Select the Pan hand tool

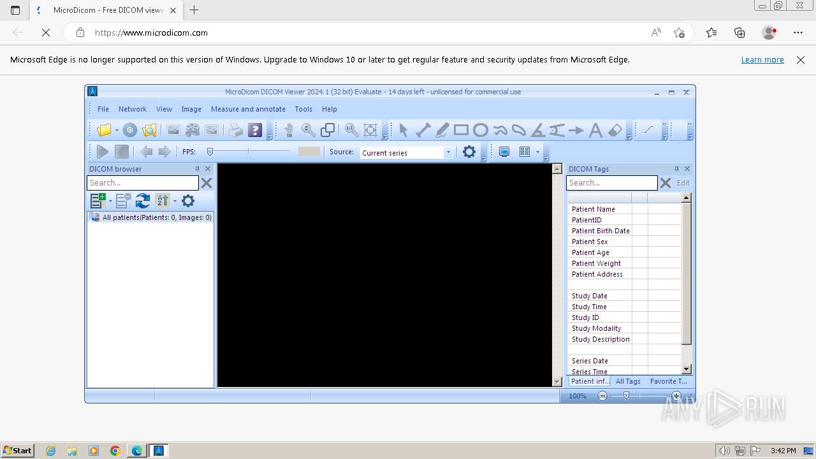(x=289, y=130)
